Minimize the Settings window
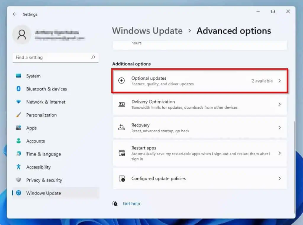 click(258, 12)
